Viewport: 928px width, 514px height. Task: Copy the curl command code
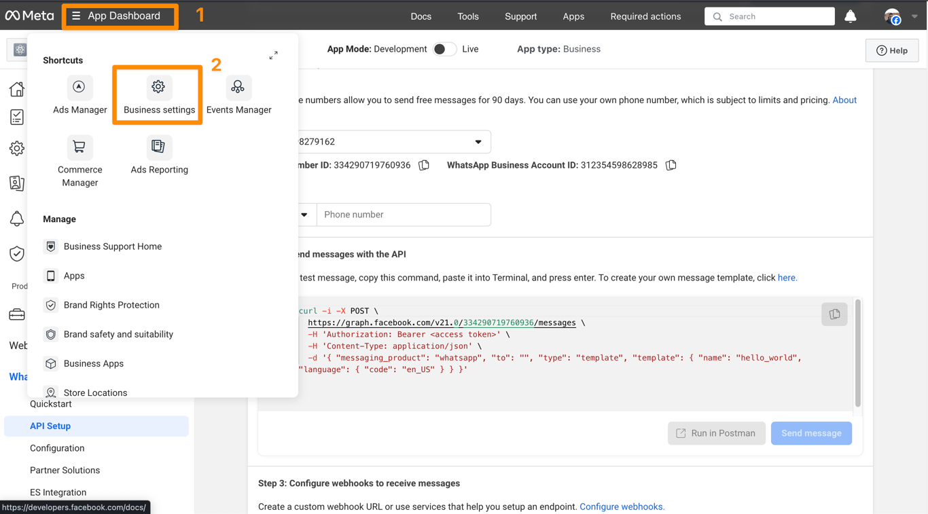[x=834, y=314]
